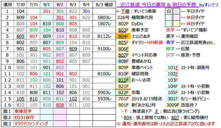Viewport: 221px width, 128px height.
Task: Select the 805F ギャラリーHM新調 cell
Action: tap(124, 42)
